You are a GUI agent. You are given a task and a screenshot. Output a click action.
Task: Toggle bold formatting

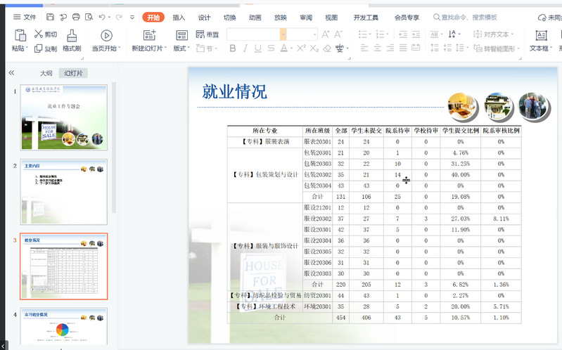[x=234, y=48]
